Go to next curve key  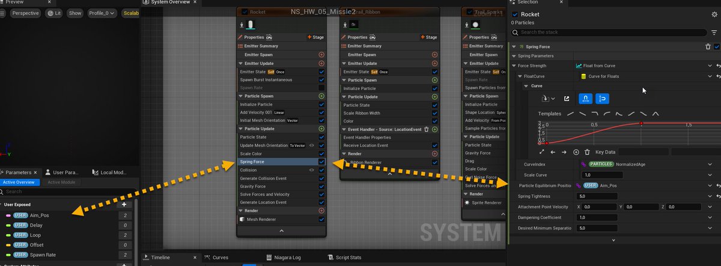click(564, 152)
